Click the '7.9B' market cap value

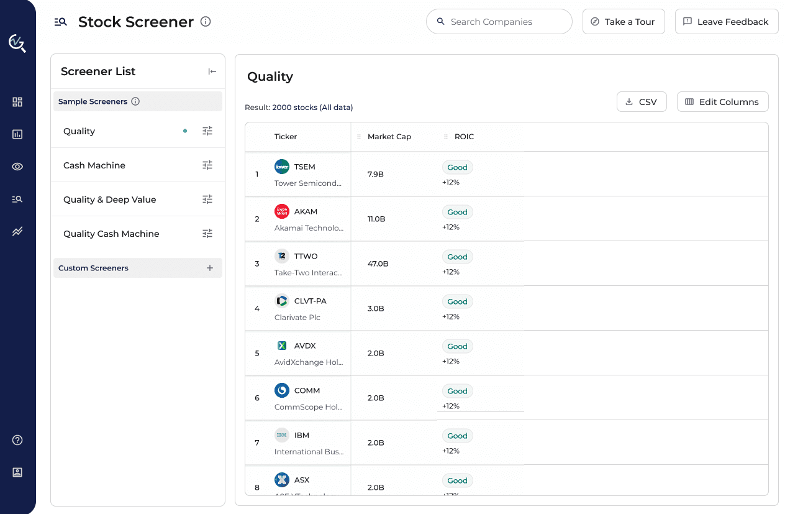[376, 174]
